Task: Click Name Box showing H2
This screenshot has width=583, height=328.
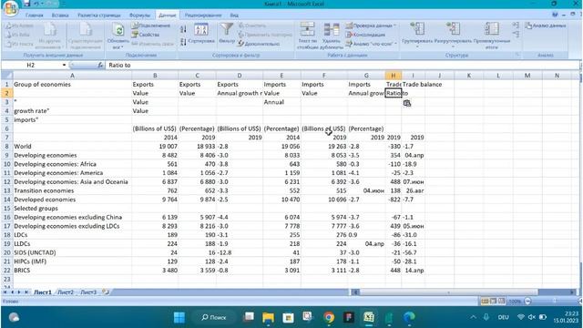Action: tap(31, 65)
